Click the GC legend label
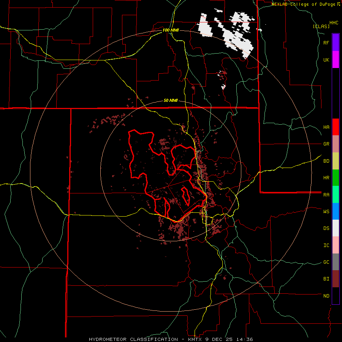Viewport: 342px width, 342px height. (x=326, y=262)
